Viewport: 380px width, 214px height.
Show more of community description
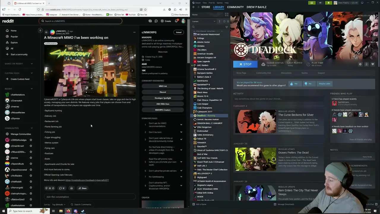[163, 52]
